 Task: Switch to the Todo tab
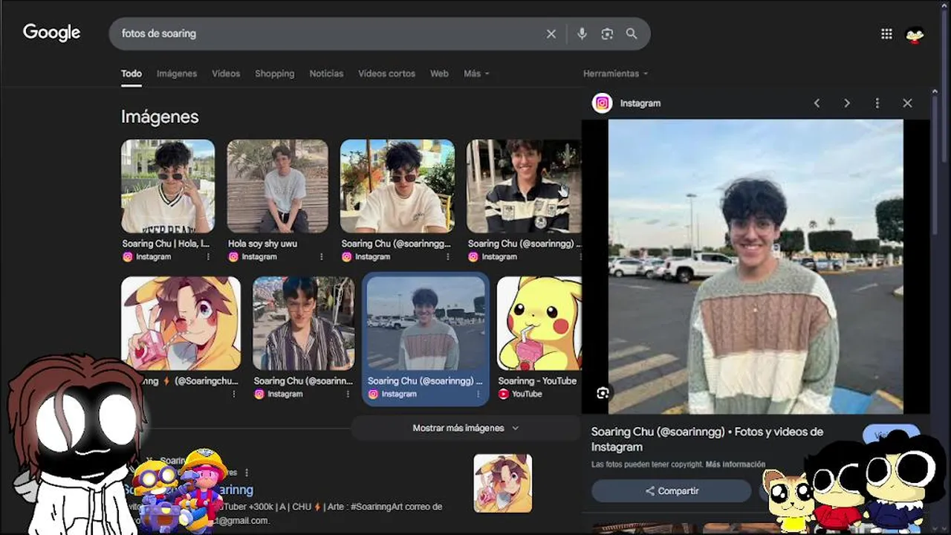tap(132, 74)
